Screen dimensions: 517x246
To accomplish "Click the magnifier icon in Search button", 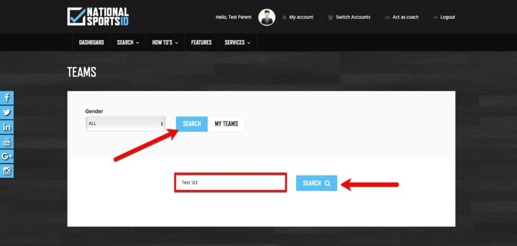I will 327,183.
